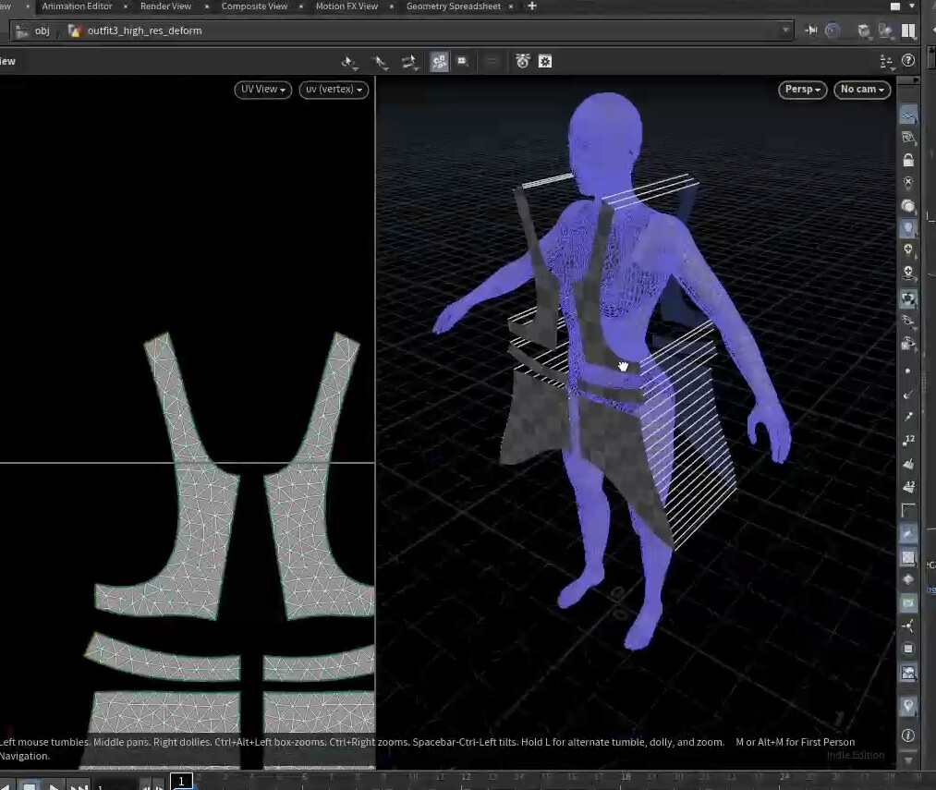
Task: Toggle point number display in the viewport
Action: tap(908, 440)
